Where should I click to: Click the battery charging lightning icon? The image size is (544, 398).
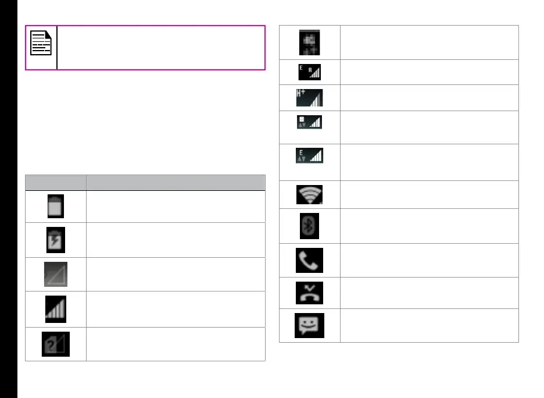coord(56,240)
